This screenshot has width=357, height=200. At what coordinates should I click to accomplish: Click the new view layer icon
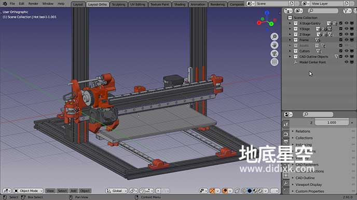tap(346, 4)
